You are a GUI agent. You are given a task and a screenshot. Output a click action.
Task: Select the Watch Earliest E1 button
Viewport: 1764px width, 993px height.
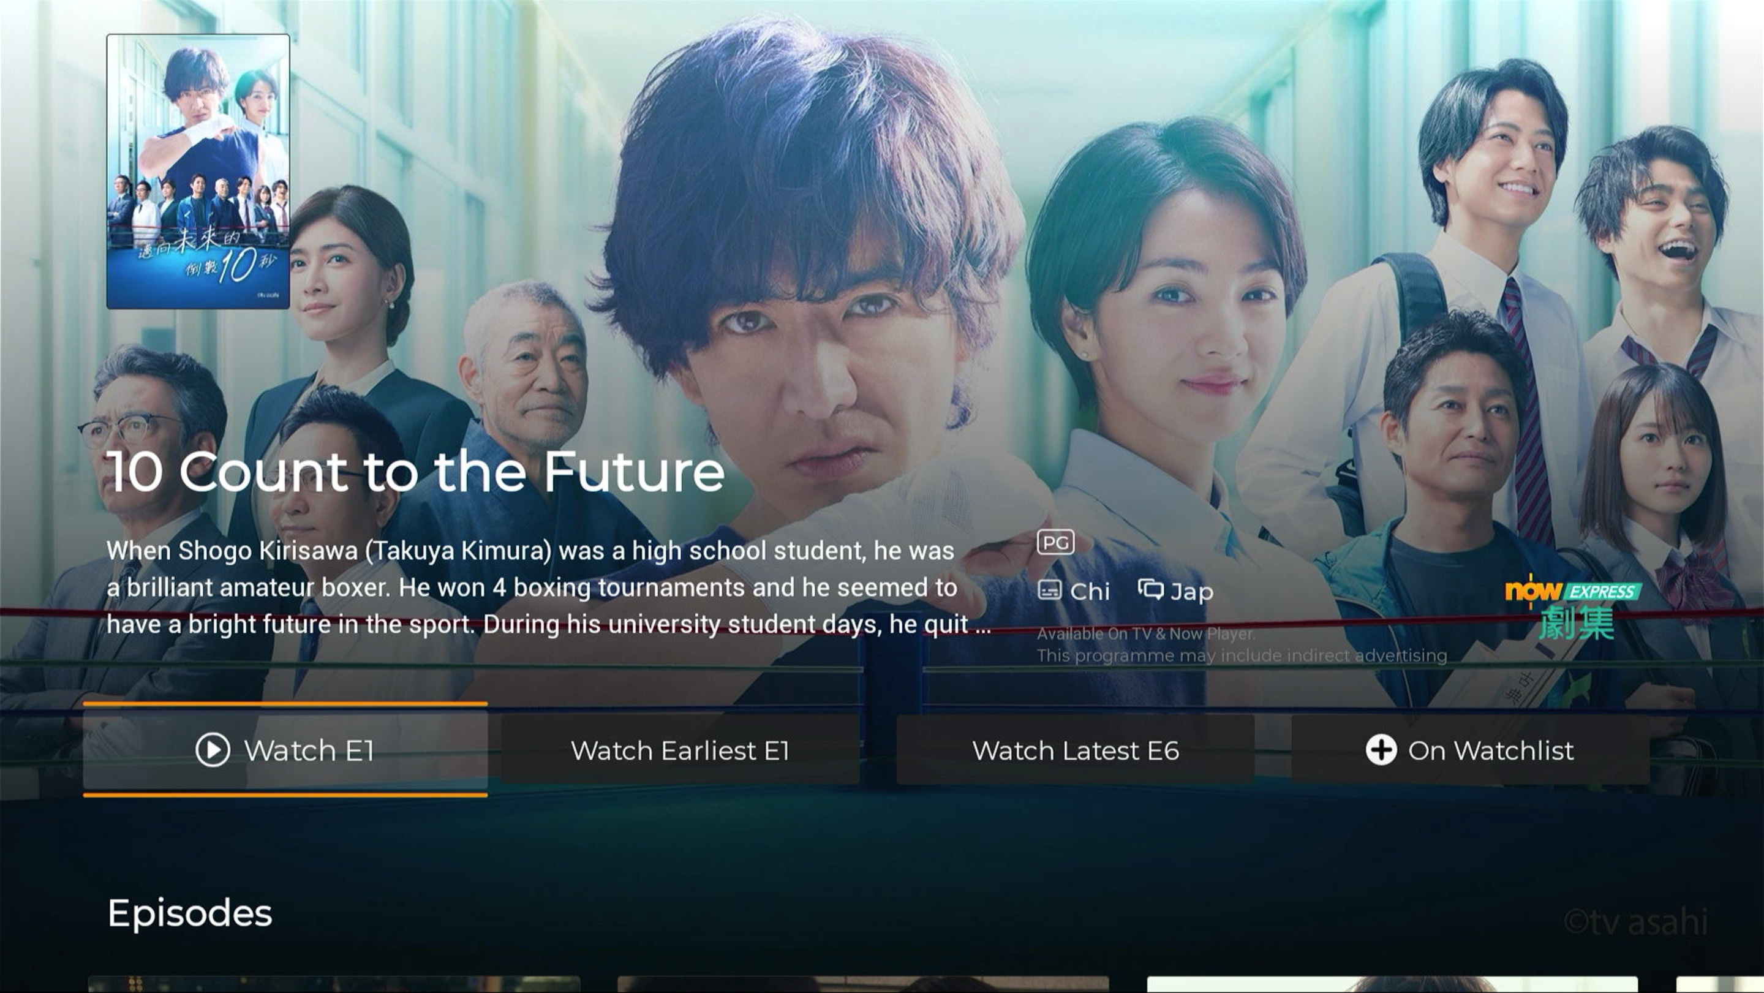click(680, 750)
